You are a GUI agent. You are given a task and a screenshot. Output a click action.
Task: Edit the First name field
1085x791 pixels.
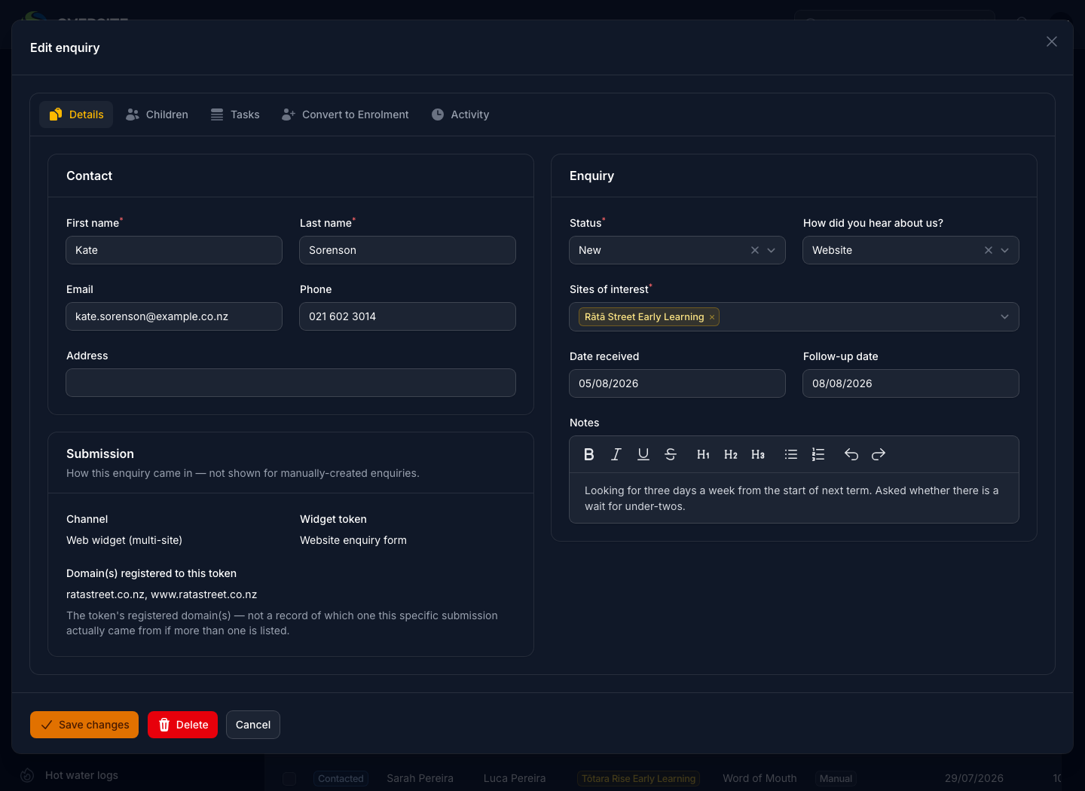click(174, 250)
